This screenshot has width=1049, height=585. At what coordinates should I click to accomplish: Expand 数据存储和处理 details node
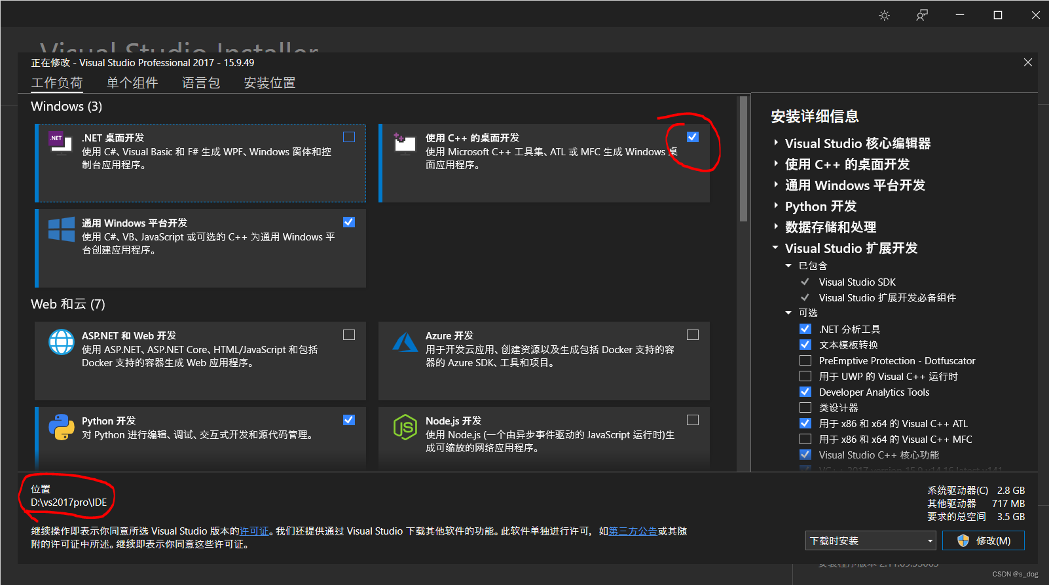tap(776, 227)
